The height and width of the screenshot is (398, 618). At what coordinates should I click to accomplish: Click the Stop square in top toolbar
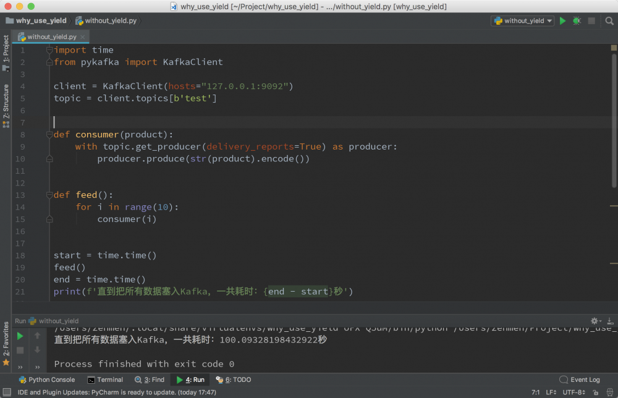point(591,20)
